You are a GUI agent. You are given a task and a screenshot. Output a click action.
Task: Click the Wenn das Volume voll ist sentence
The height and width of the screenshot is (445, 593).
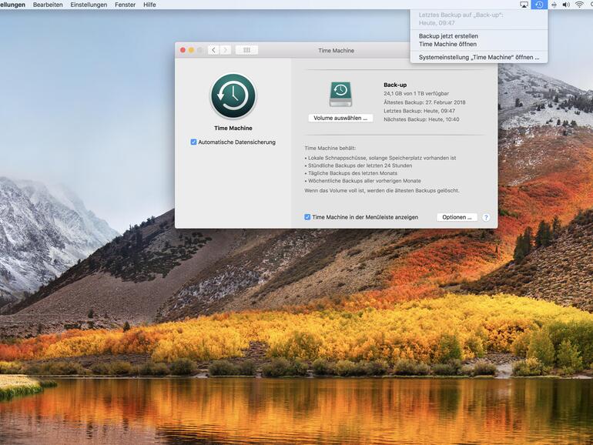382,191
